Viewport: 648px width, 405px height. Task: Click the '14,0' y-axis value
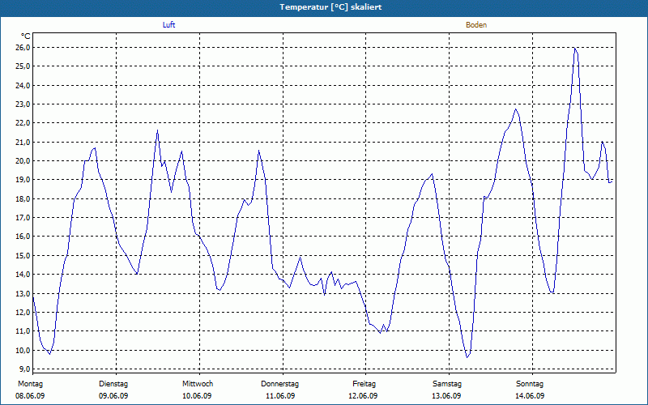(23, 275)
